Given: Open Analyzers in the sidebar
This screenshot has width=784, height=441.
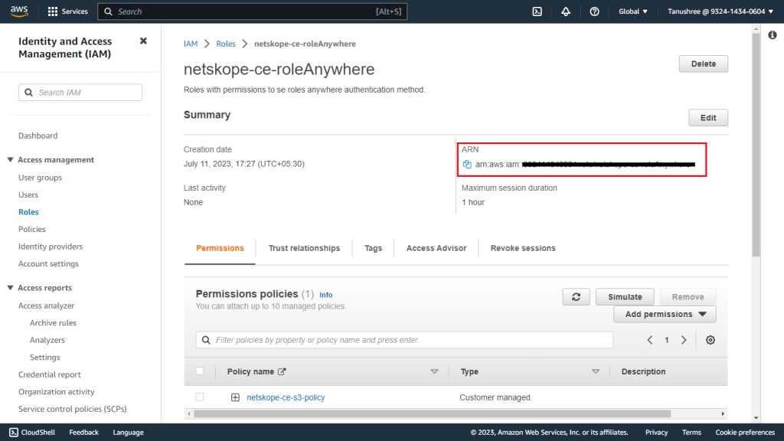Looking at the screenshot, I should (x=47, y=340).
